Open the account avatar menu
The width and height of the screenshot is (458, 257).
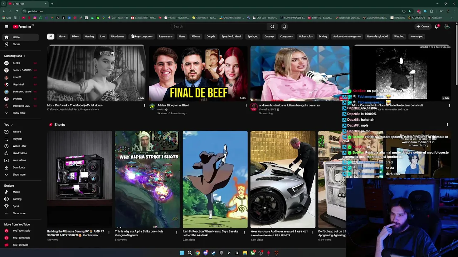(447, 26)
